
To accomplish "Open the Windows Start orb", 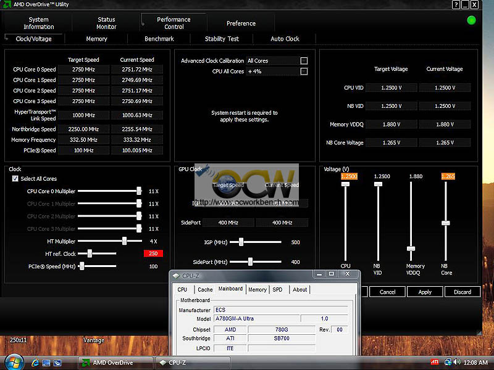I will coord(13,362).
